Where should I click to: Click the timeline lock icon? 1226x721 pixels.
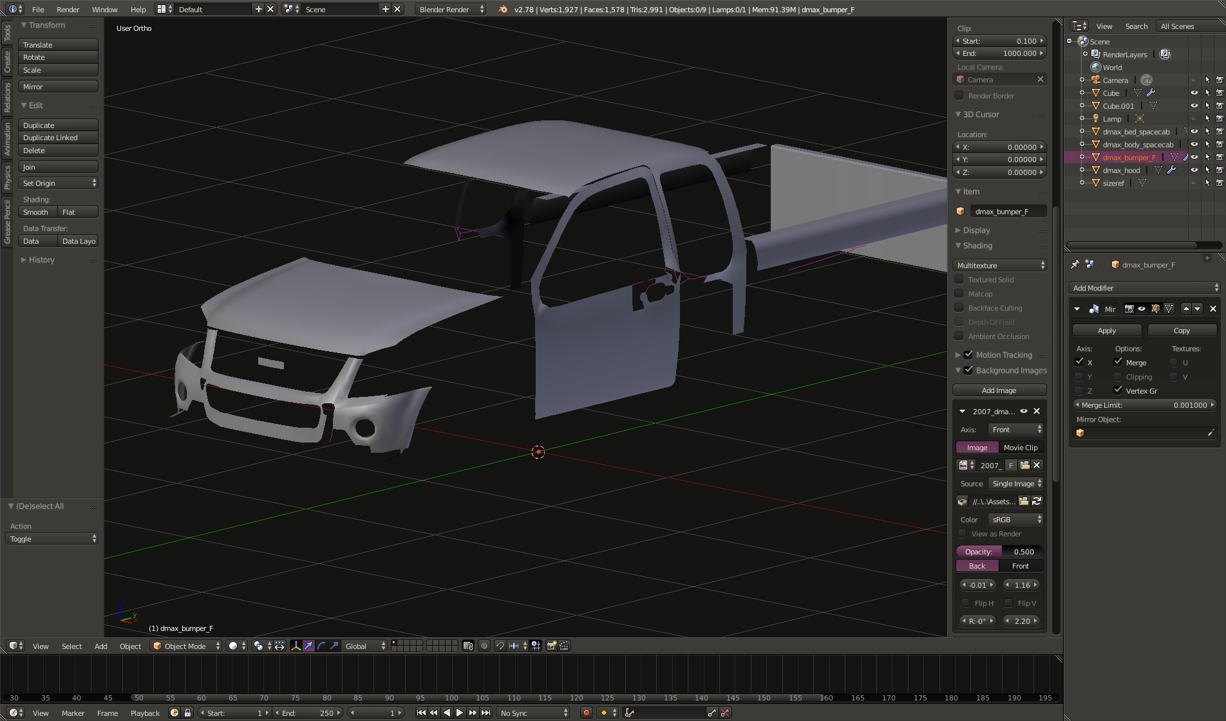[187, 713]
